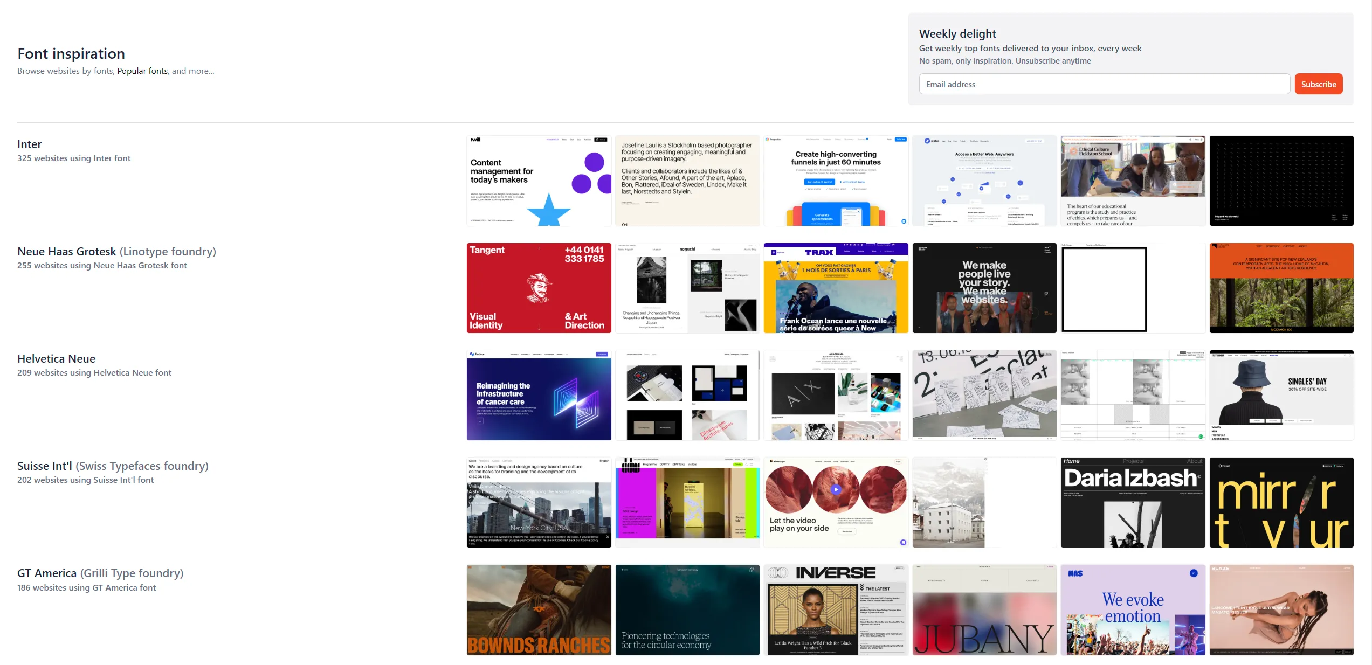Click the Email address input field

(x=1103, y=84)
